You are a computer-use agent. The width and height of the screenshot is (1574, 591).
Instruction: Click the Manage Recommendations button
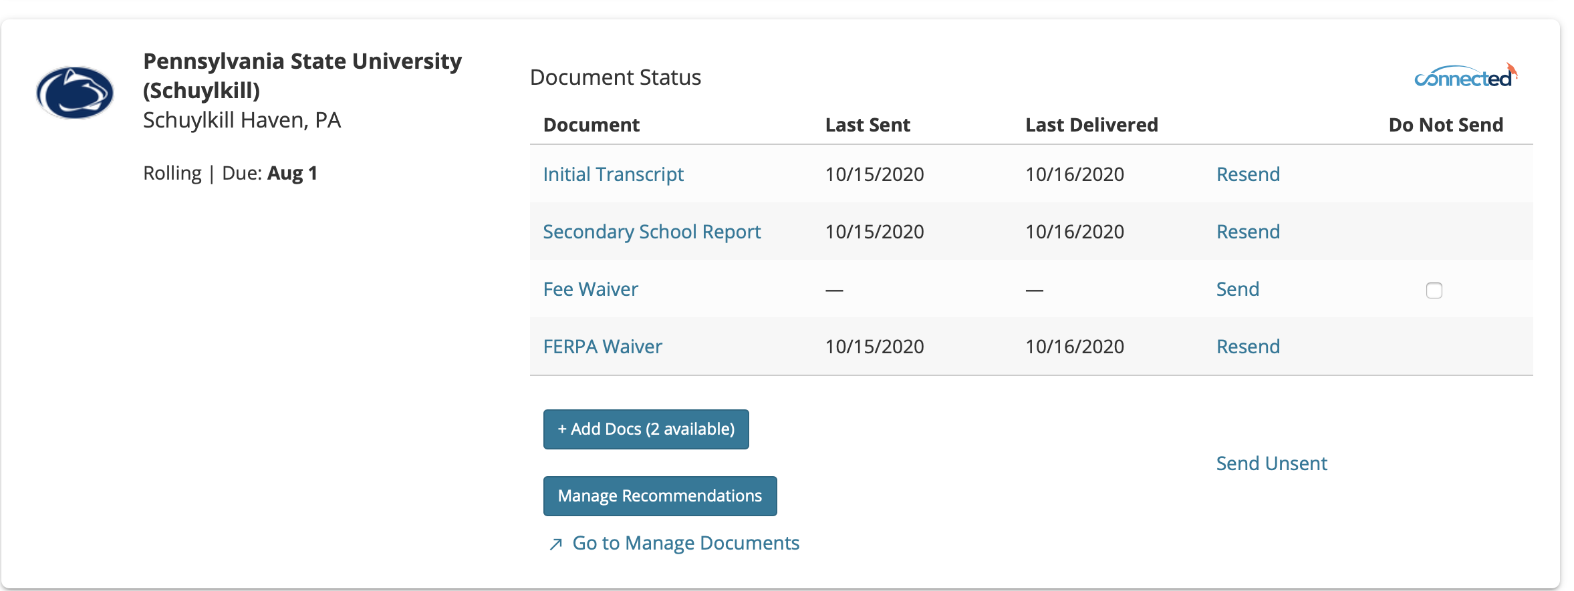click(x=660, y=496)
